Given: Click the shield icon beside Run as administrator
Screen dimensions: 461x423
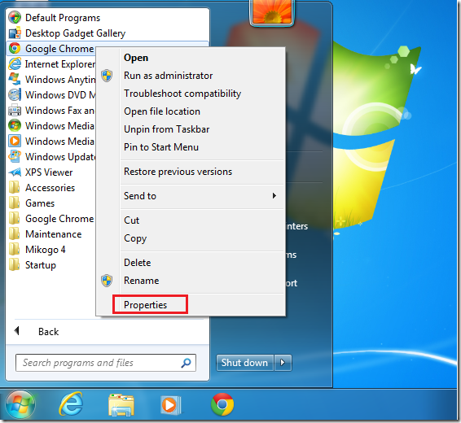Looking at the screenshot, I should [x=107, y=76].
